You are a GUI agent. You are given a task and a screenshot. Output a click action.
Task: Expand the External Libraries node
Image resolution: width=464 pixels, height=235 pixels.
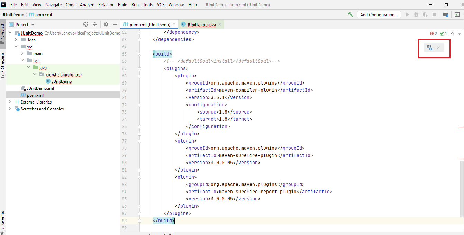point(10,102)
